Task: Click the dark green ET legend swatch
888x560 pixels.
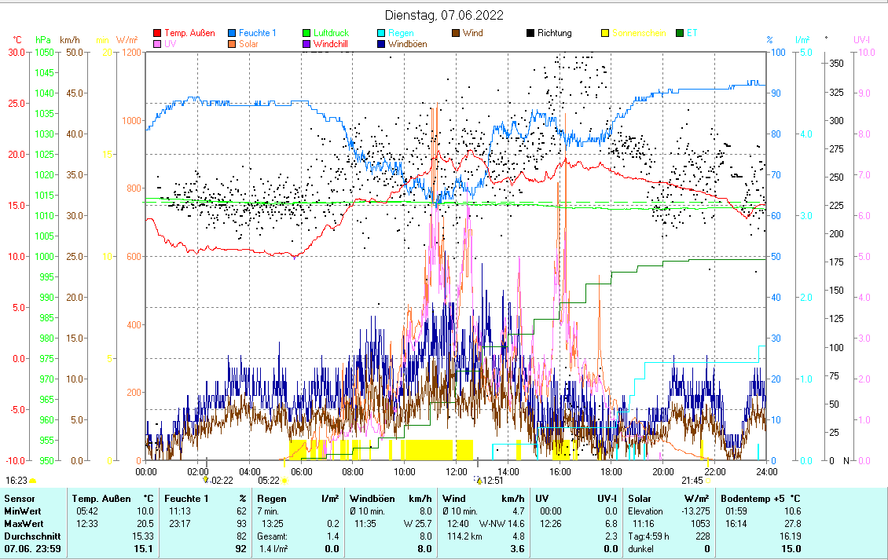Action: [681, 34]
